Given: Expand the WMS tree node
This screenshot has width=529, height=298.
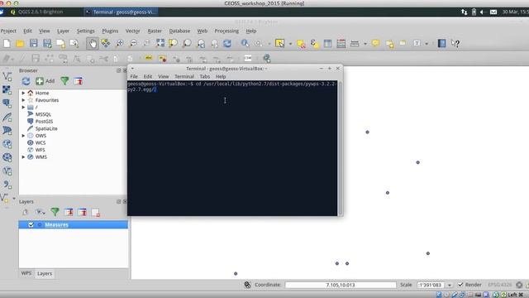Looking at the screenshot, I should pyautogui.click(x=23, y=157).
